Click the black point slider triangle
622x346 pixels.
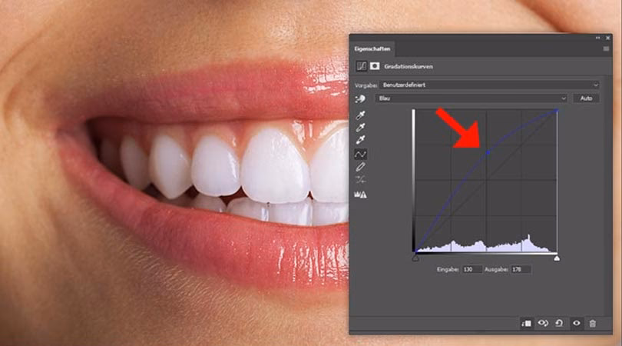click(415, 258)
